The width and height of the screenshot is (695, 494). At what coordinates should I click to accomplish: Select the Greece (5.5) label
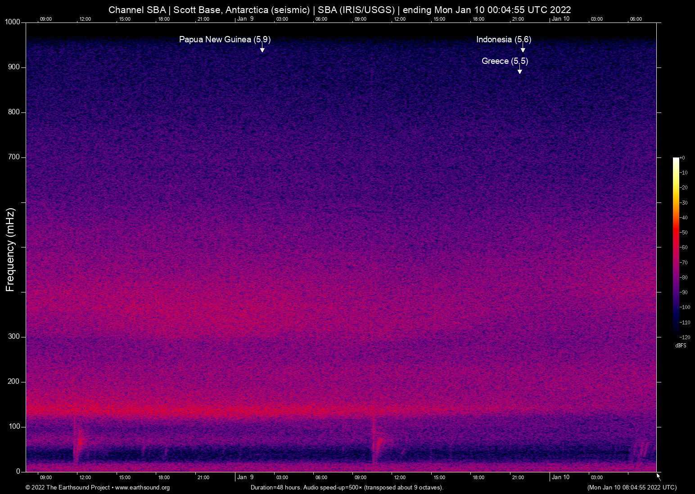505,61
